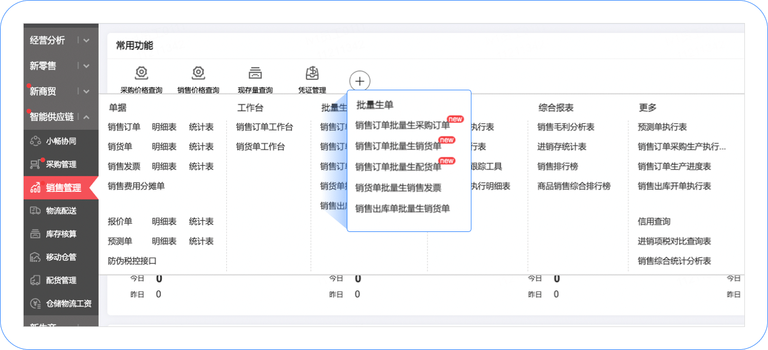Screen dimensions: 768x350
Task: Open 智能供应链 sidebar menu
Action: (x=52, y=117)
